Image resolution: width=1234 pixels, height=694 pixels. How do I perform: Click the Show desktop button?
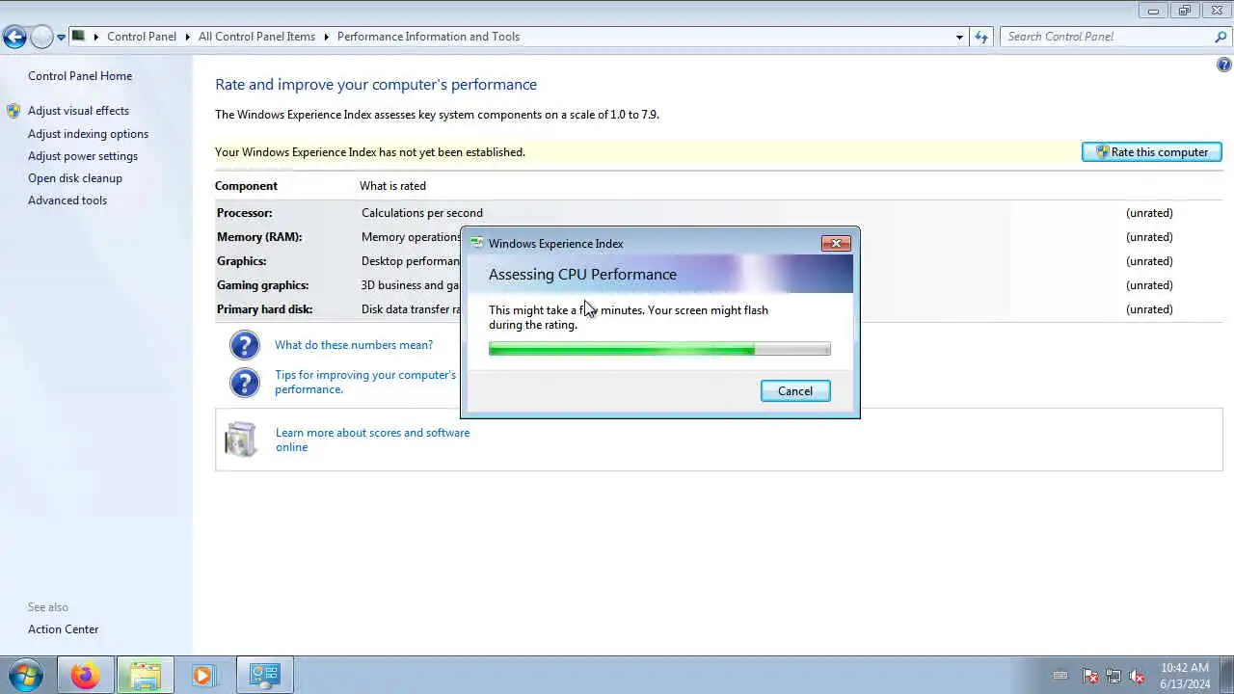1226,675
